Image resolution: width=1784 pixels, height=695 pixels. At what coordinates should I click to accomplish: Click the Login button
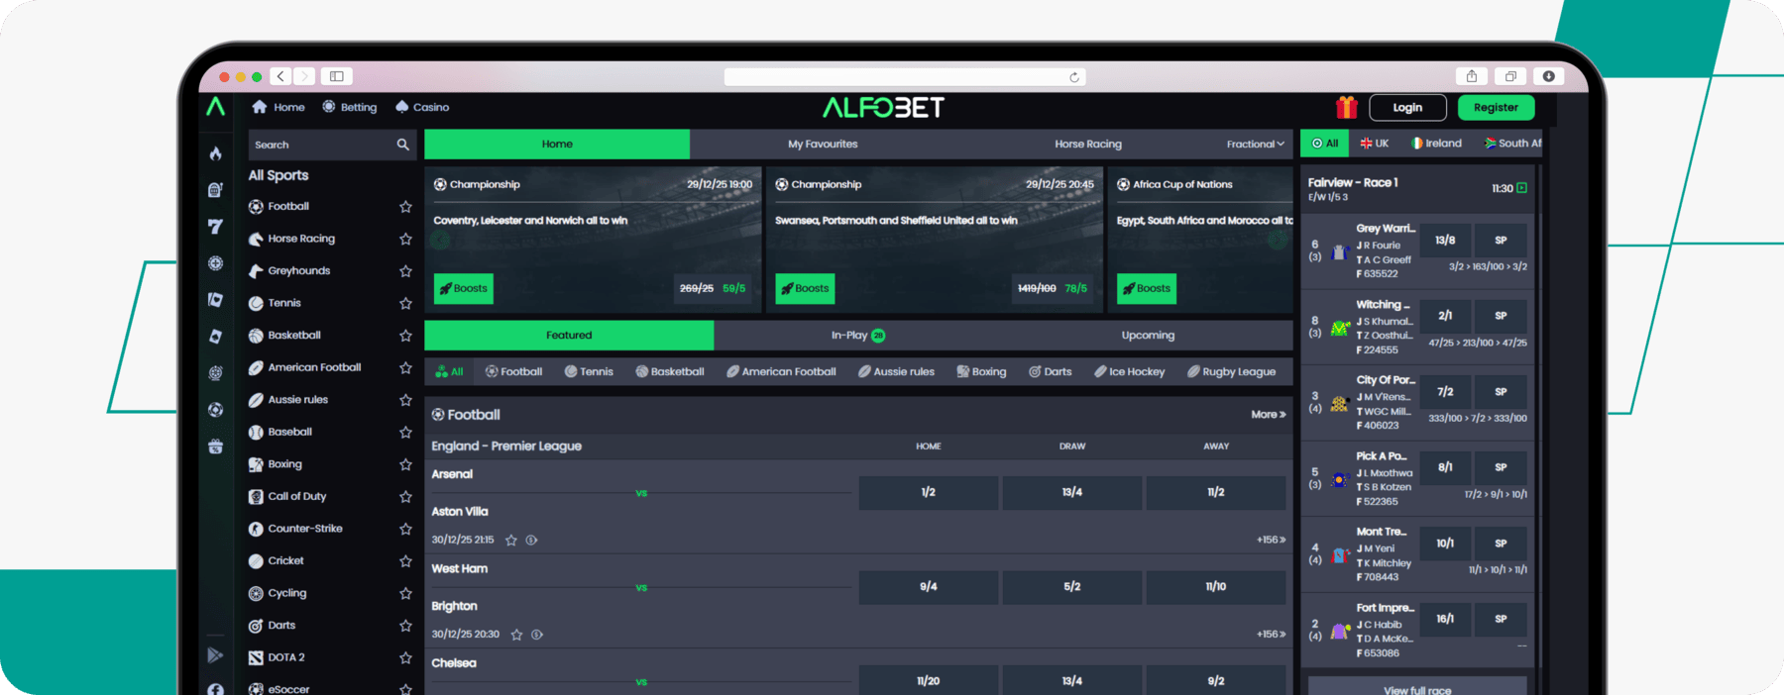tap(1407, 108)
